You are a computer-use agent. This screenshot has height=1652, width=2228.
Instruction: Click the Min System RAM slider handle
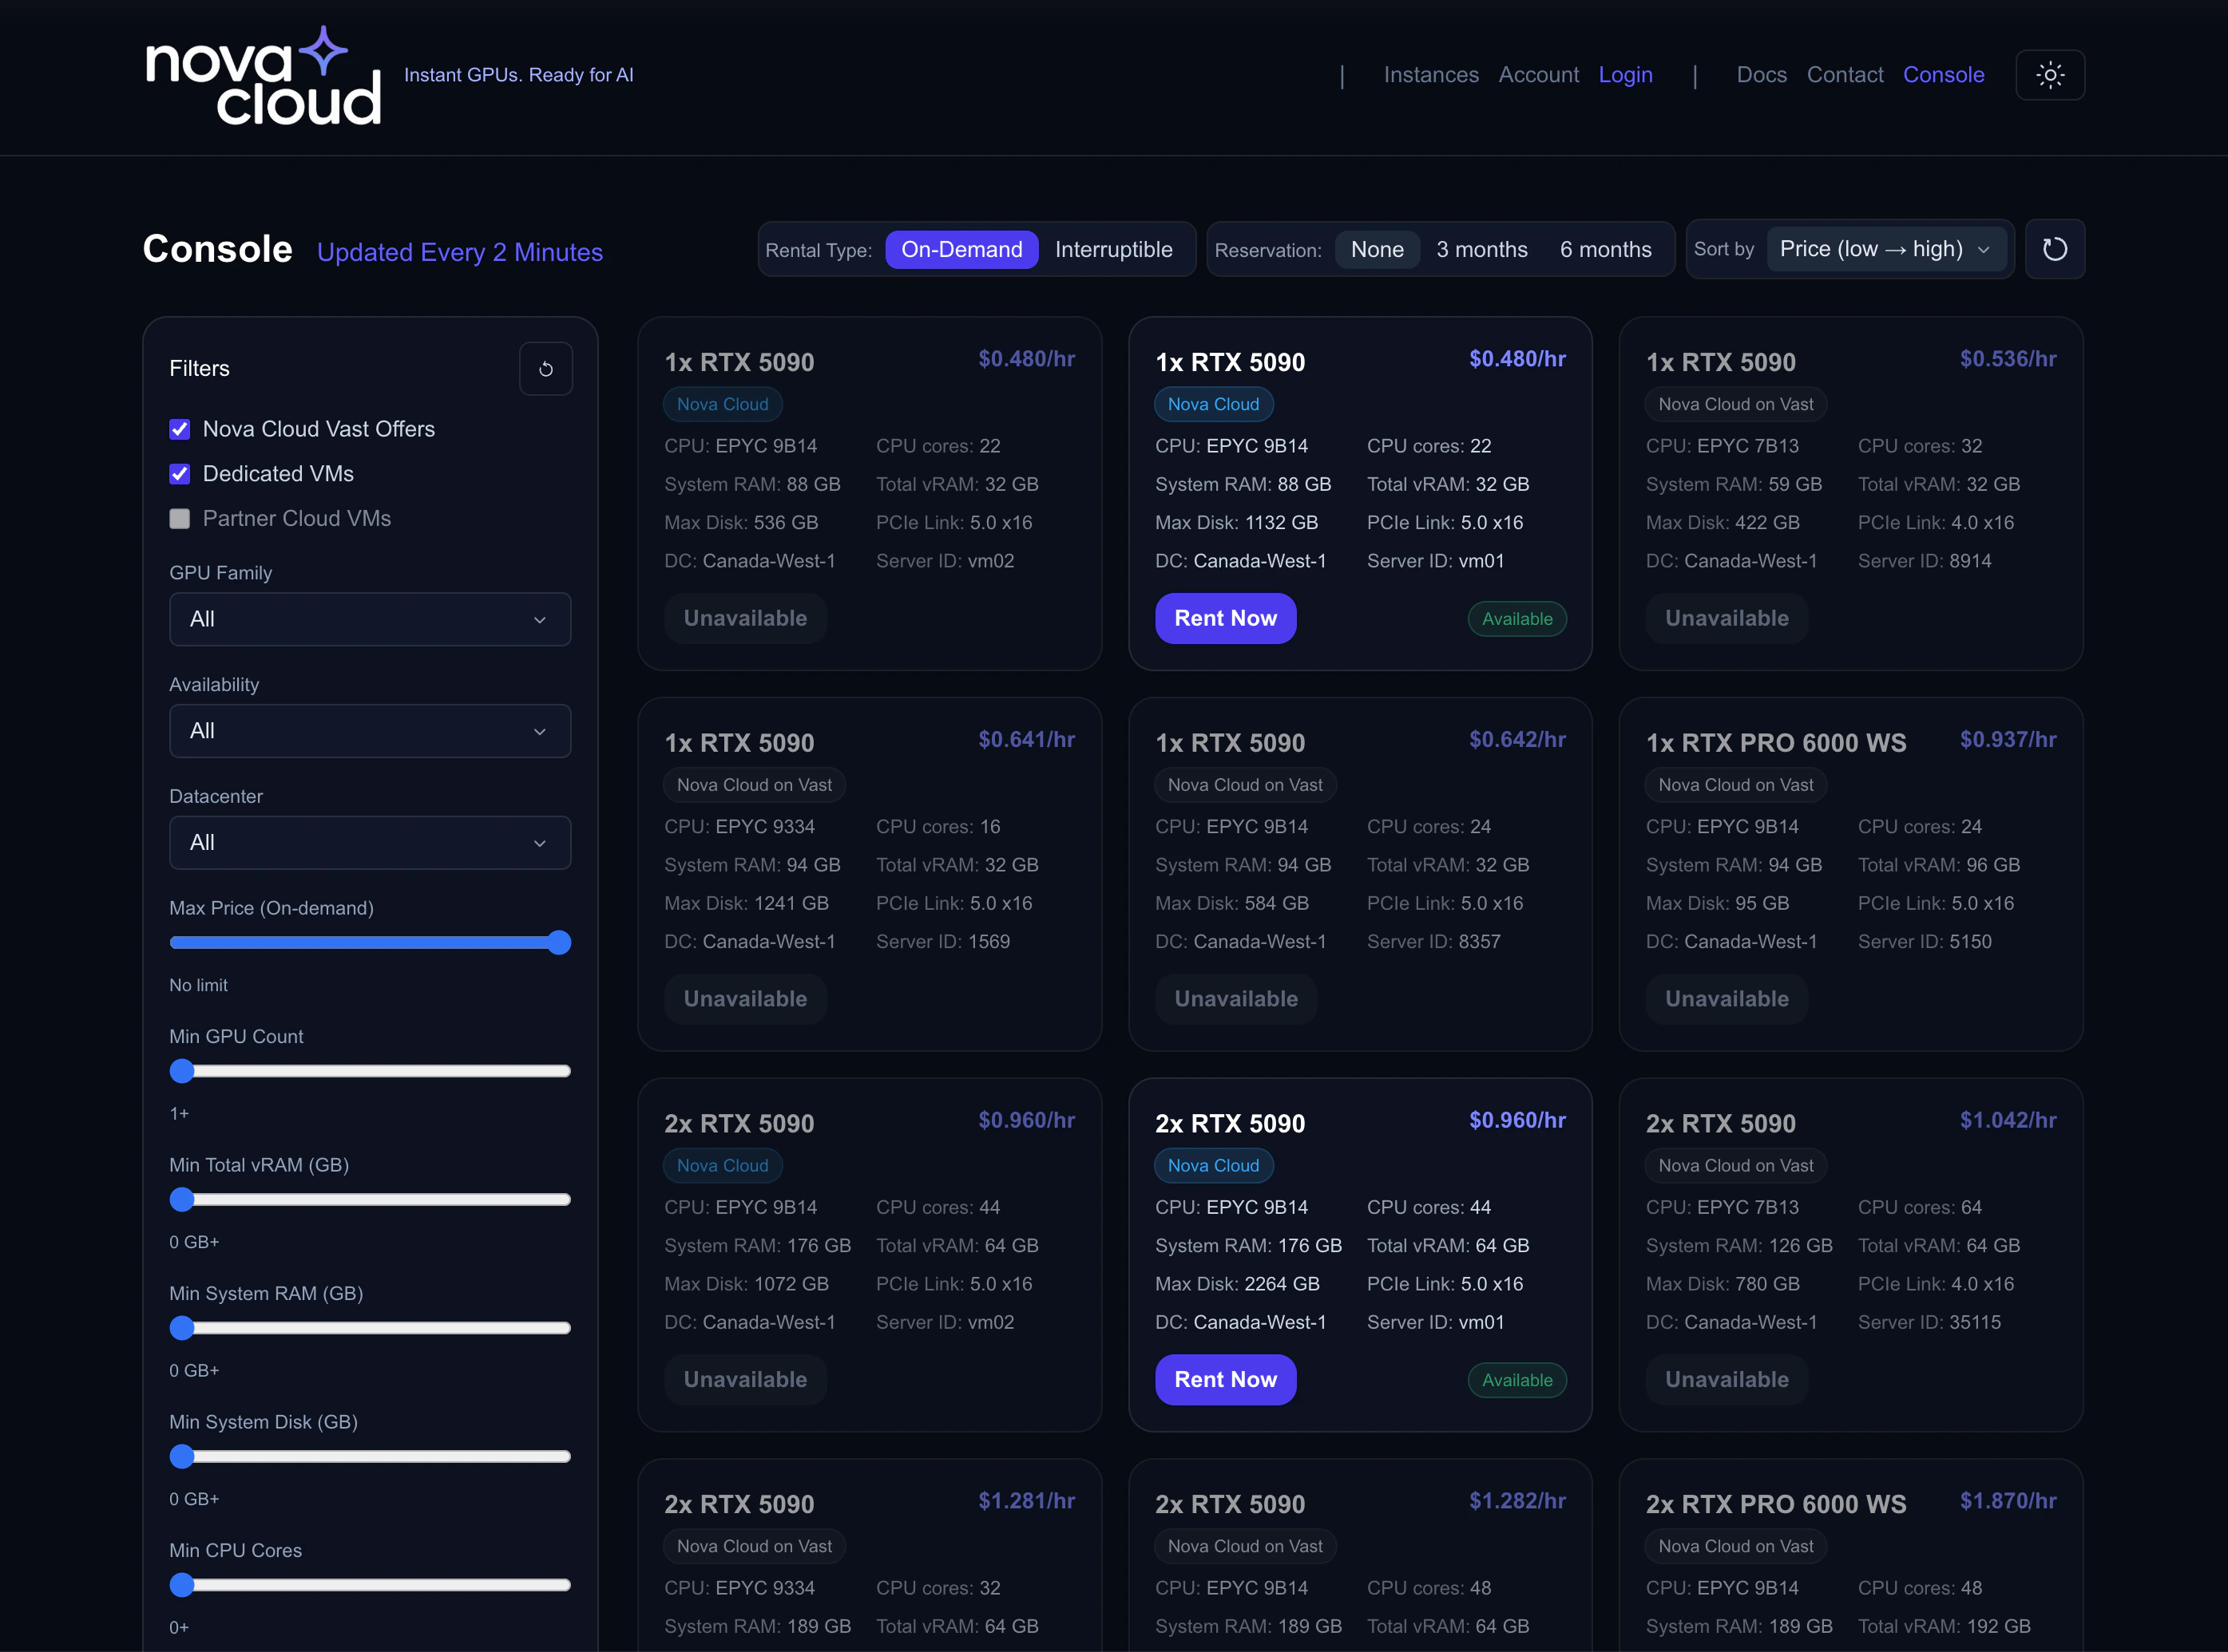(x=182, y=1328)
